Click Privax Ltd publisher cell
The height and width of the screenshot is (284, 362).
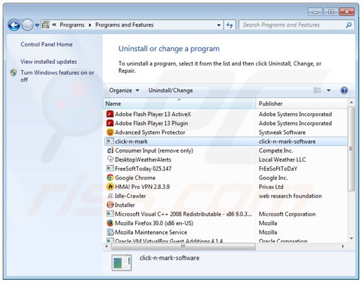coord(271,187)
